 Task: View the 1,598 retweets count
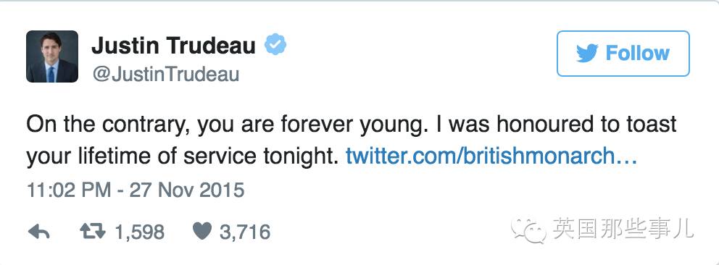tap(139, 232)
